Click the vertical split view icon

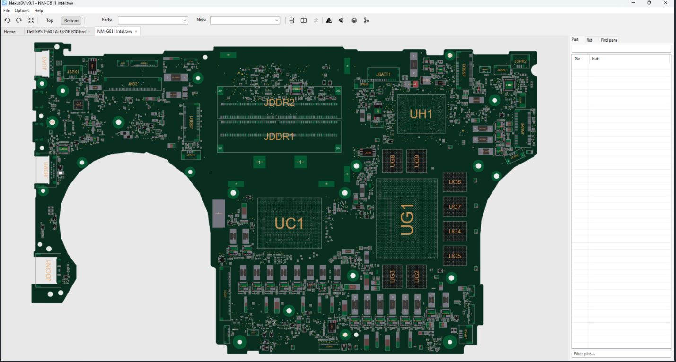pos(304,20)
